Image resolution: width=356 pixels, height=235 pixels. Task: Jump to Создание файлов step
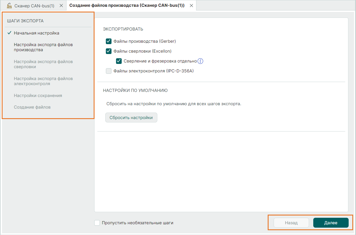[x=32, y=107]
